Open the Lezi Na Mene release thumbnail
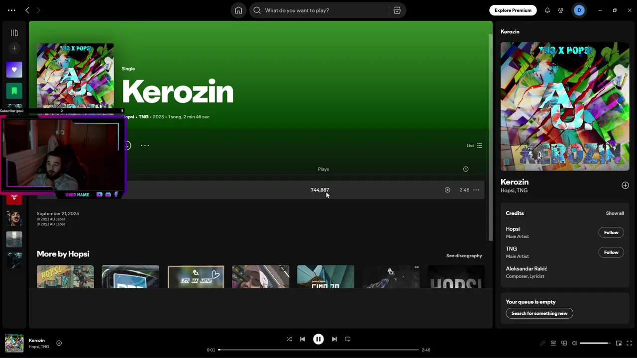The width and height of the screenshot is (637, 358). coord(196,276)
